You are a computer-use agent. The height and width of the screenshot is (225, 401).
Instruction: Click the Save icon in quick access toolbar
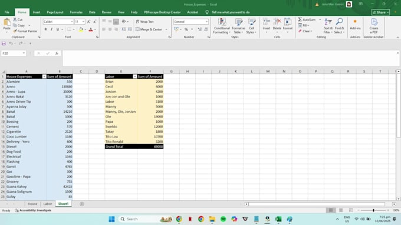point(4,43)
